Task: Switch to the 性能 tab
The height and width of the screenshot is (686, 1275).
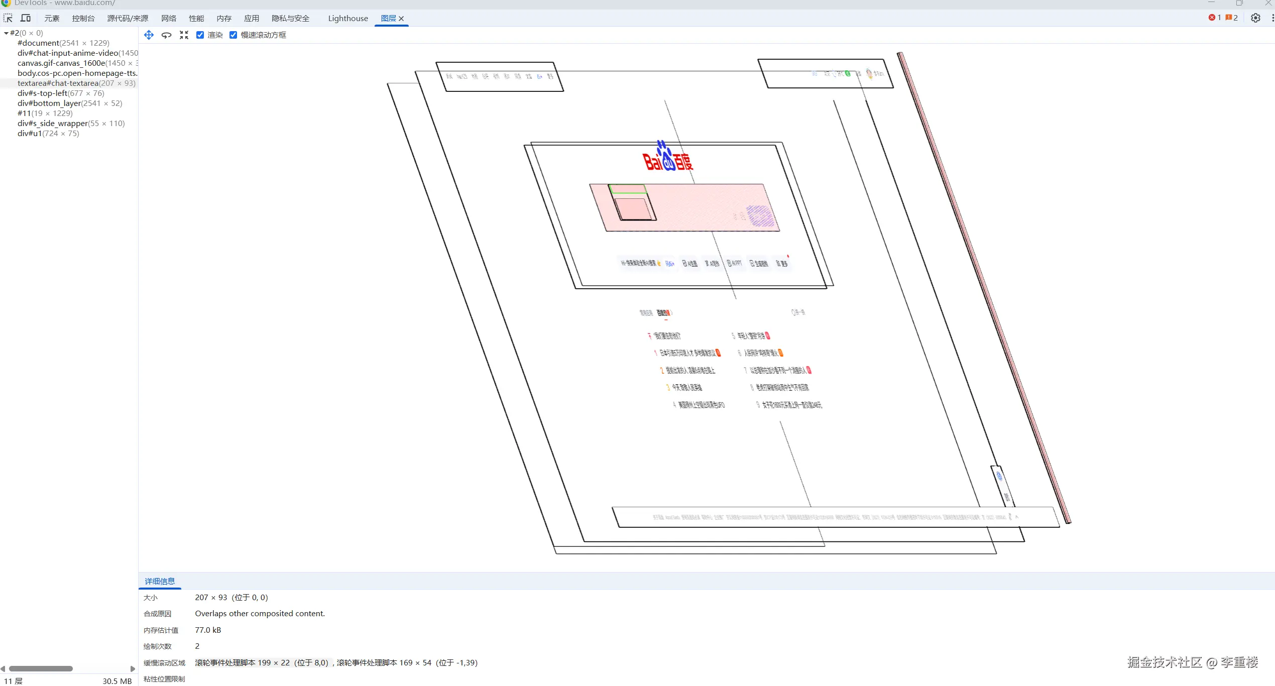Action: click(x=196, y=18)
